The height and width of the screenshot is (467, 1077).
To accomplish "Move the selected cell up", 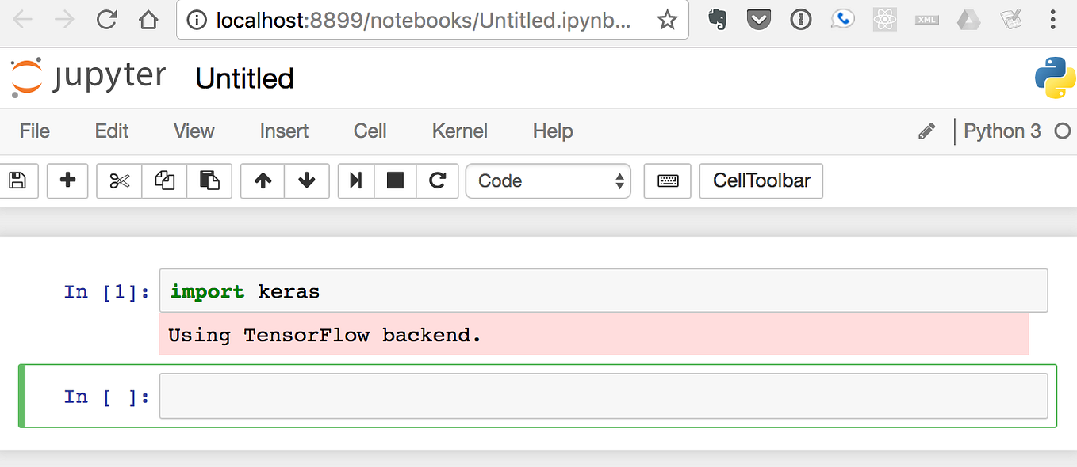I will pyautogui.click(x=263, y=180).
